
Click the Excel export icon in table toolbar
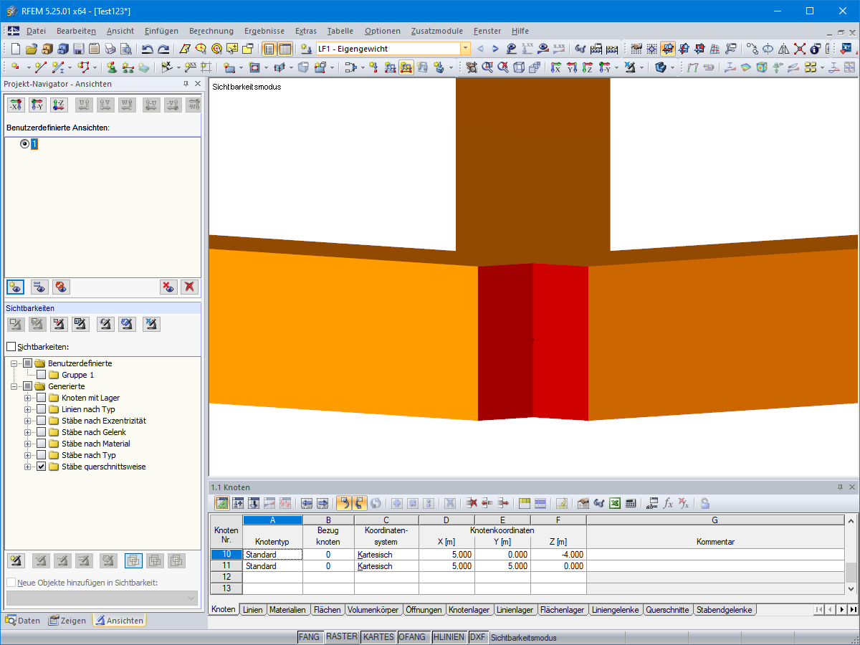(615, 503)
